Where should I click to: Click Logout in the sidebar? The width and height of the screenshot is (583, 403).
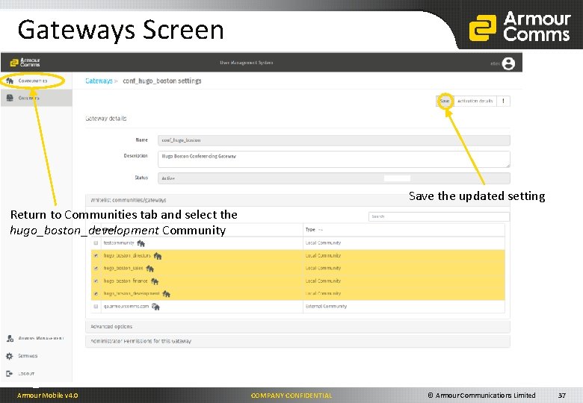[26, 374]
